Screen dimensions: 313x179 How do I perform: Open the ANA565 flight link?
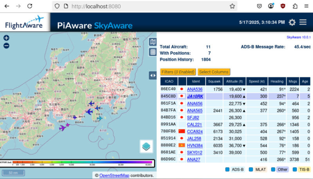tap(194, 111)
